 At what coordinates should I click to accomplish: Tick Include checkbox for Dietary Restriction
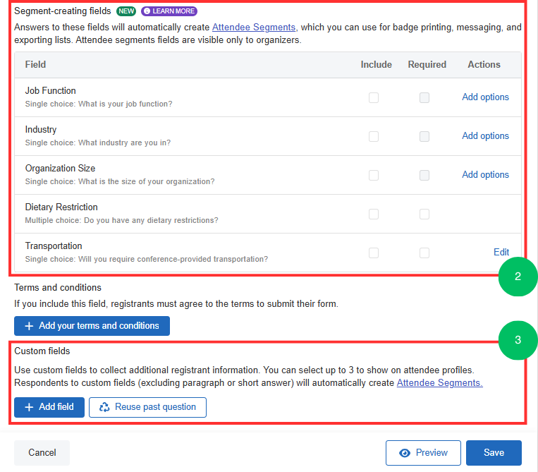(x=374, y=214)
